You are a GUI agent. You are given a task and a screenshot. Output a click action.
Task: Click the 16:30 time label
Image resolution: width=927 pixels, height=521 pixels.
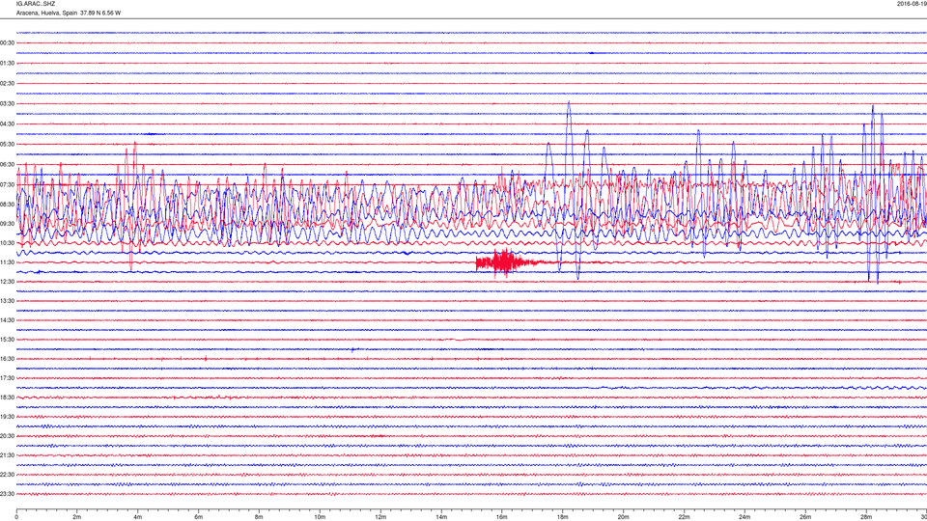[x=7, y=359]
